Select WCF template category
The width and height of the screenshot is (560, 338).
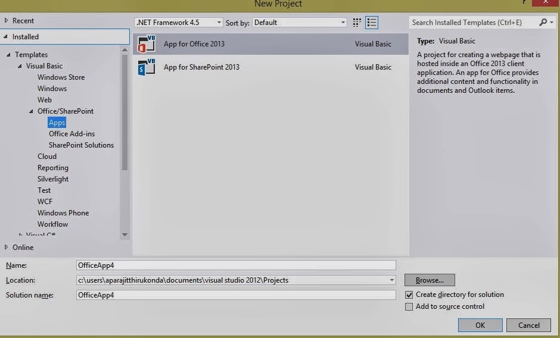45,202
